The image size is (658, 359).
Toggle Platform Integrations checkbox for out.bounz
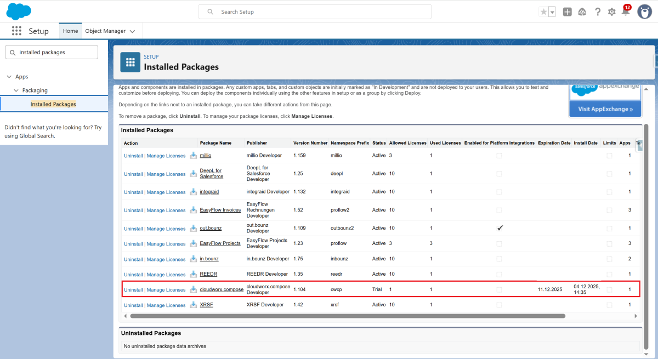point(500,228)
